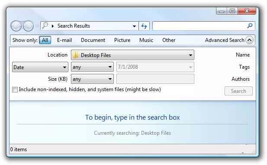The height and width of the screenshot is (165, 267).
Task: Click the Search button
Action: pos(238,91)
